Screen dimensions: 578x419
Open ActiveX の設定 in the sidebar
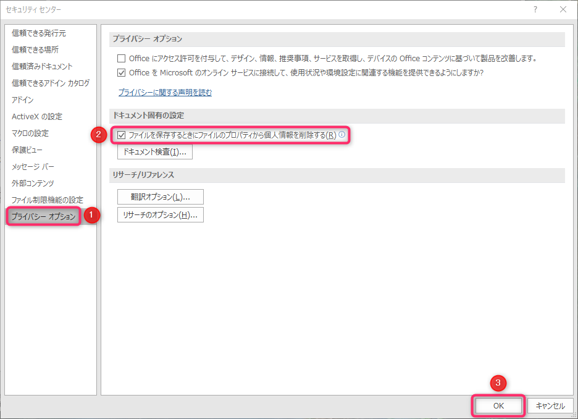pyautogui.click(x=37, y=117)
